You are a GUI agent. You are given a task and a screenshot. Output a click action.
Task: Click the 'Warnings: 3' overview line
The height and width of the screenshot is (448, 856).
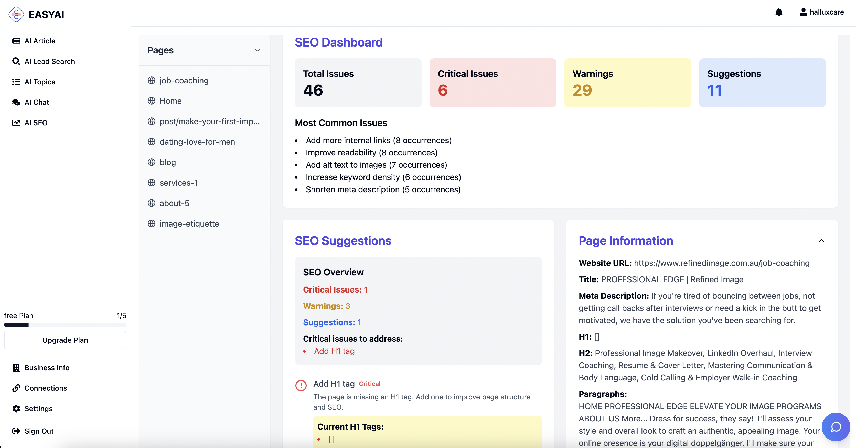[327, 306]
